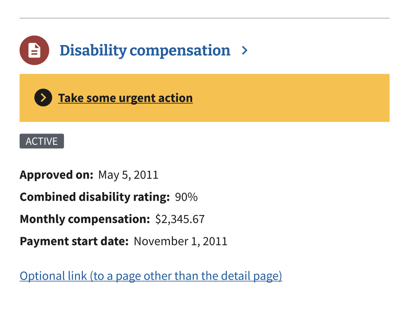Select the ACTIVE status tag
Viewport: 416px width, 309px height.
point(42,141)
